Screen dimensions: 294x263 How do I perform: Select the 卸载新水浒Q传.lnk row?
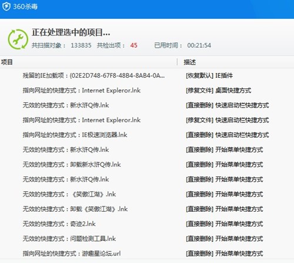[147, 165]
